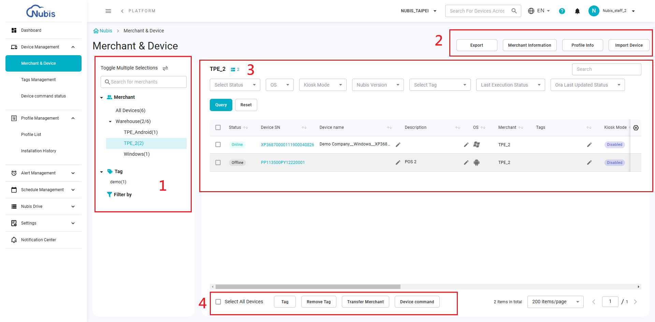Click the Query button
The width and height of the screenshot is (655, 322).
click(221, 105)
